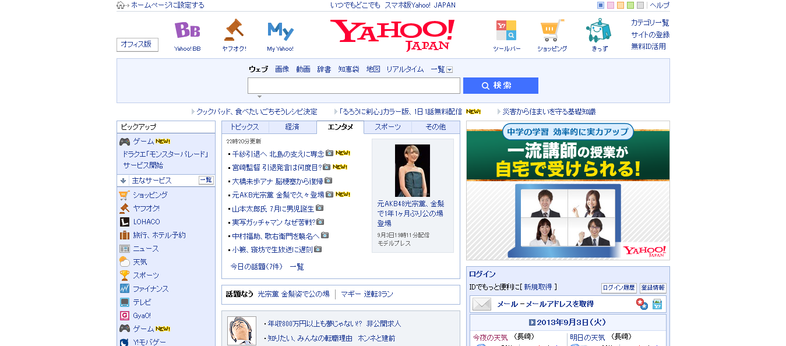Open the 光宗薫 photo thumbnail
Image resolution: width=786 pixels, height=346 pixels.
(x=413, y=171)
